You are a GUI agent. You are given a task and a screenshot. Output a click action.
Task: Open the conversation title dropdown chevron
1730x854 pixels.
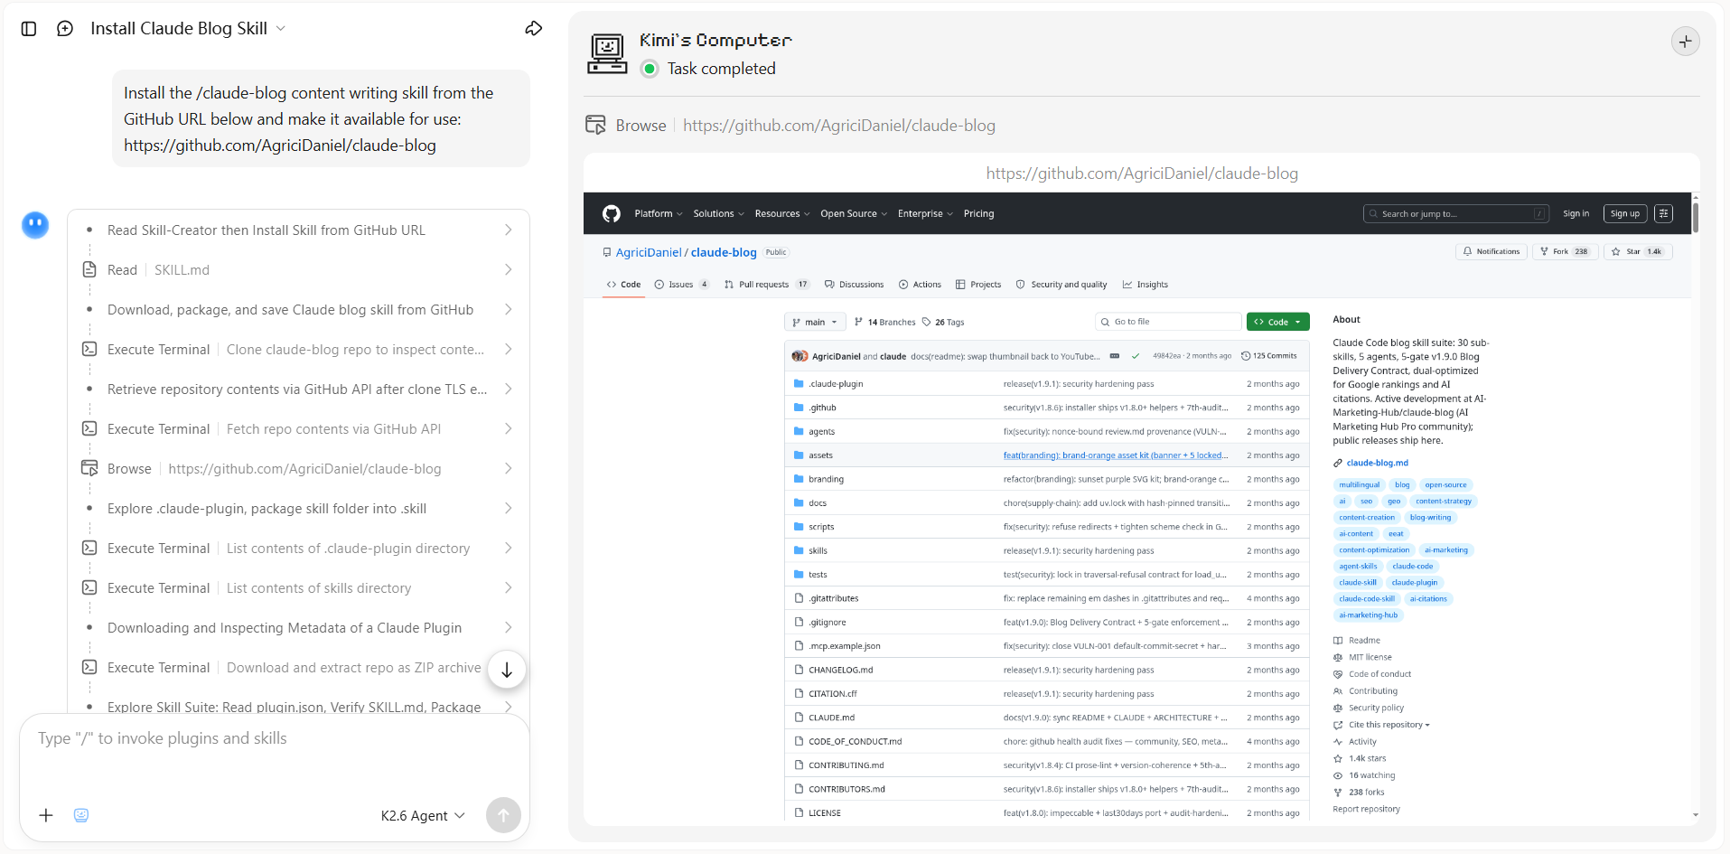(x=281, y=29)
